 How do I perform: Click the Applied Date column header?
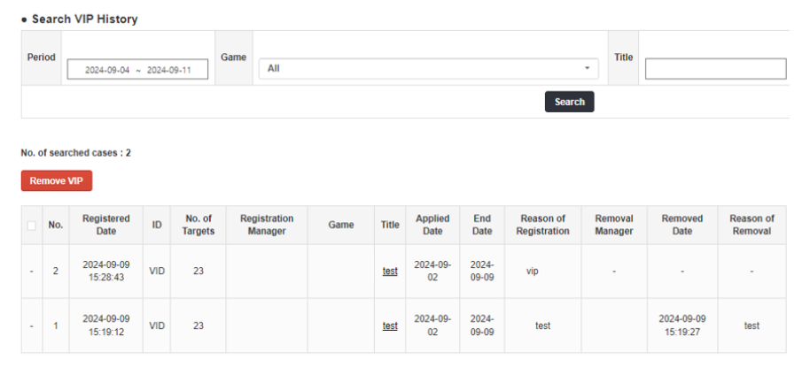tap(432, 225)
